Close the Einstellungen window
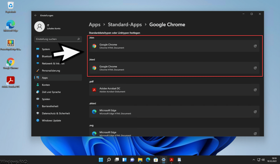The width and height of the screenshot is (280, 164). click(x=260, y=14)
